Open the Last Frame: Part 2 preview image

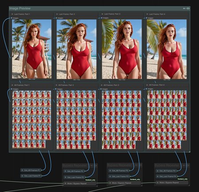click(x=77, y=49)
